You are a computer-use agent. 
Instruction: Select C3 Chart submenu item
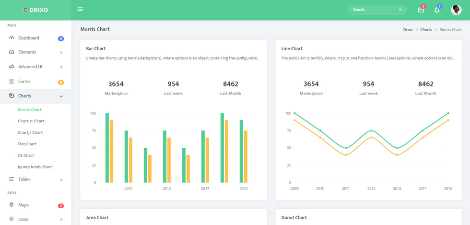(26, 155)
